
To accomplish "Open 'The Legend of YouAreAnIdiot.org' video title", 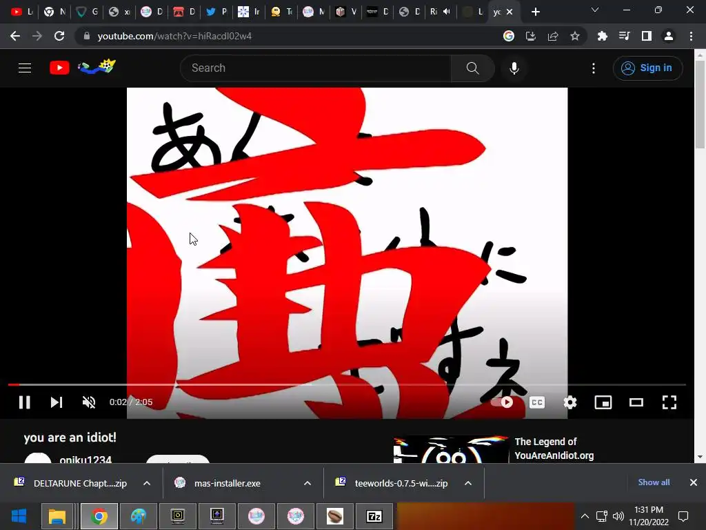I will 554,449.
